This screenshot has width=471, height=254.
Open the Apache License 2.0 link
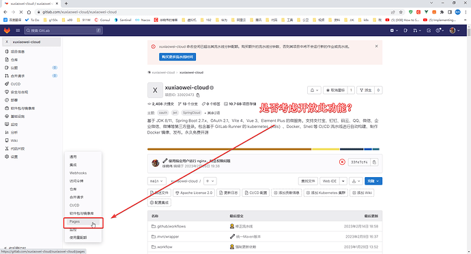point(194,193)
